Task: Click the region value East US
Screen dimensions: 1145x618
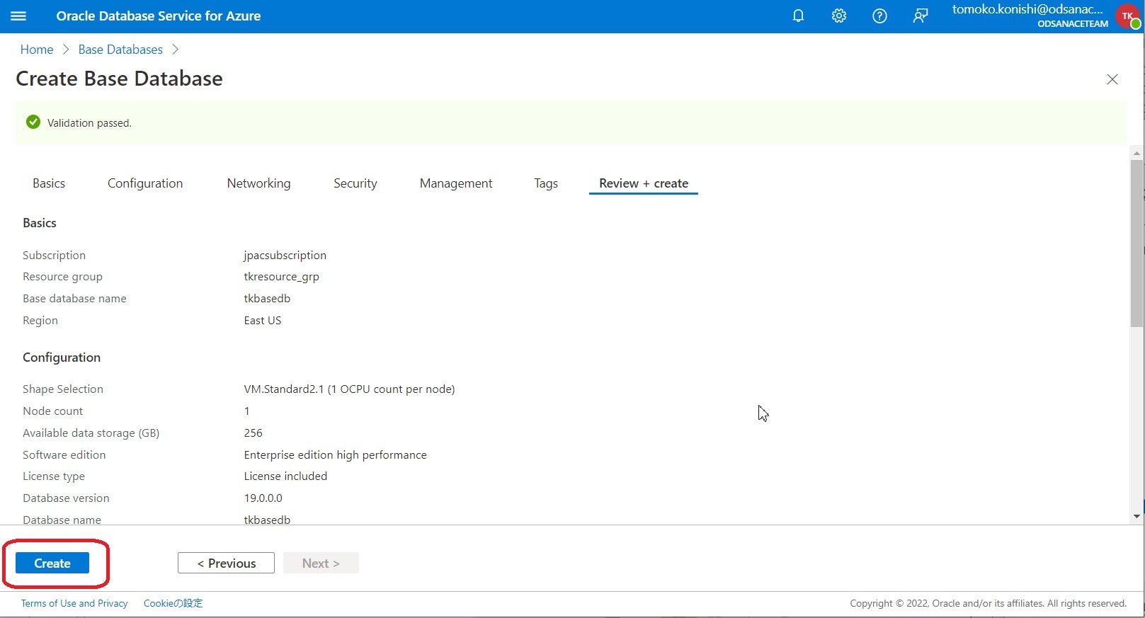Action: click(263, 320)
